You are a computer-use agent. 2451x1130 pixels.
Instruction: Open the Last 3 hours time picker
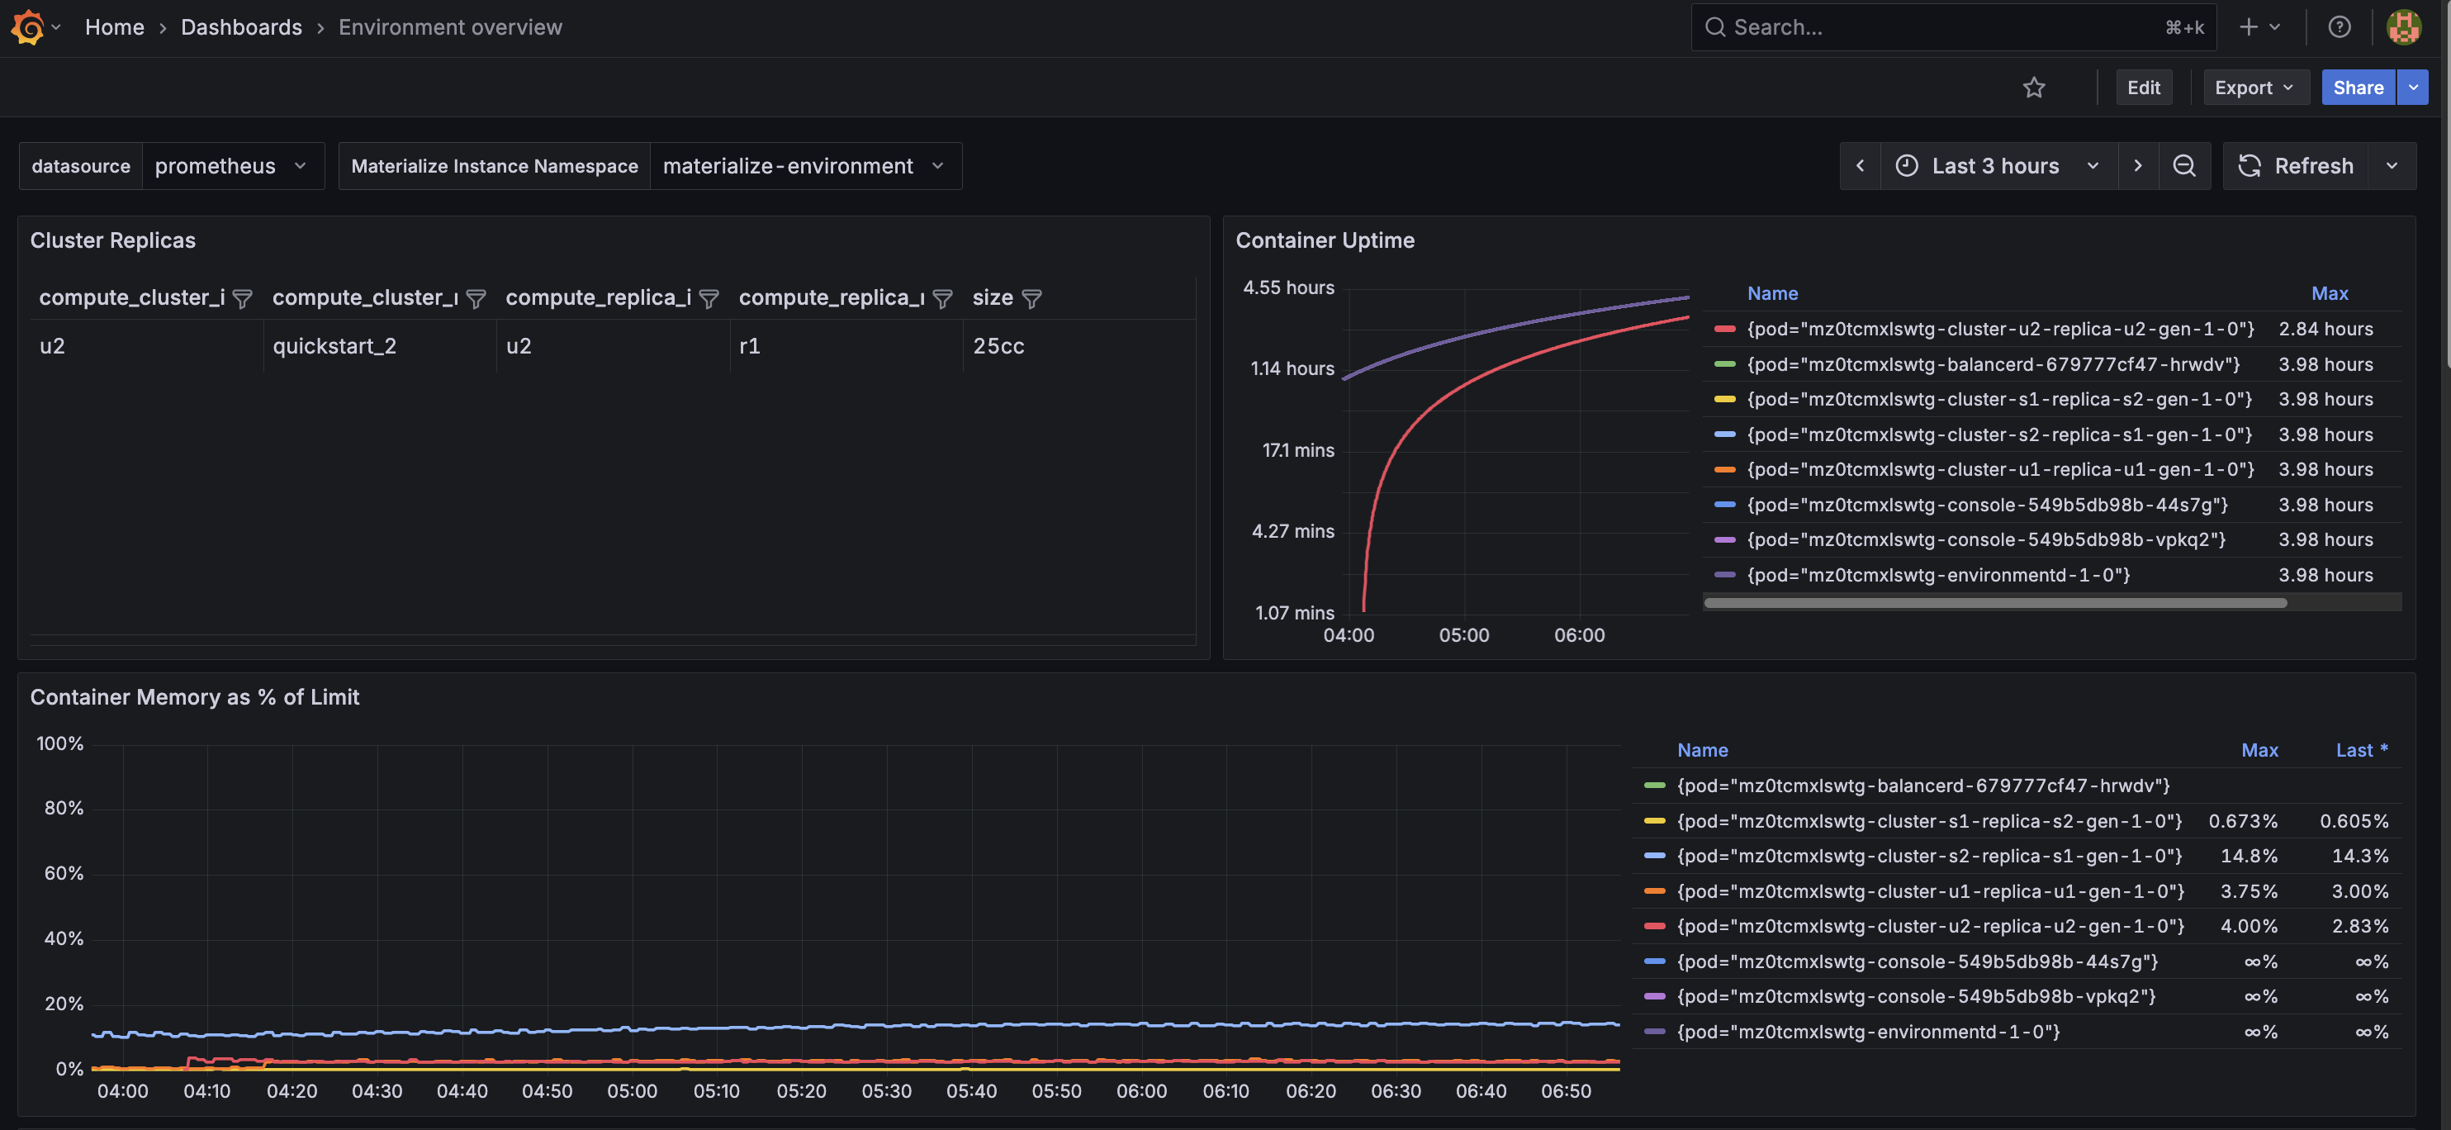coord(1996,166)
